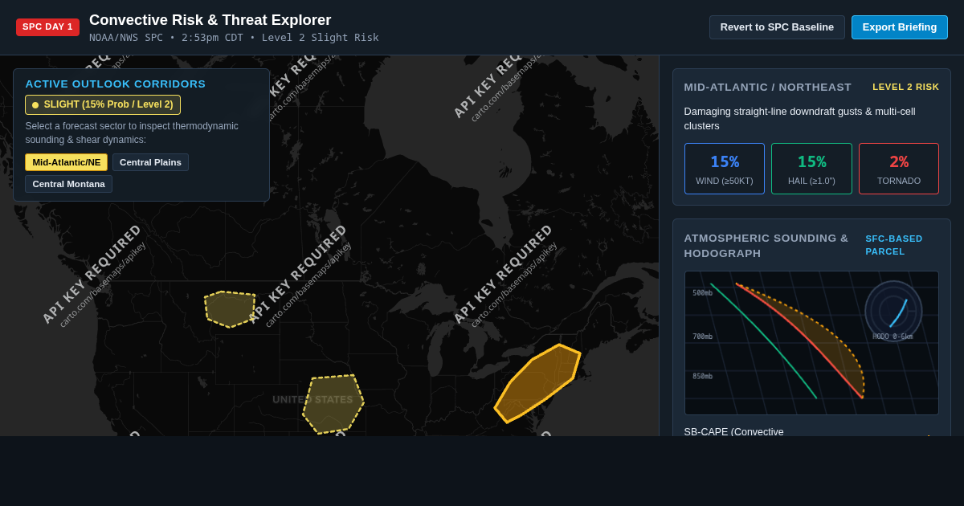Select the Mid-Atlantic orange risk polygon on map
Screen dimensions: 964x506
[x=537, y=383]
